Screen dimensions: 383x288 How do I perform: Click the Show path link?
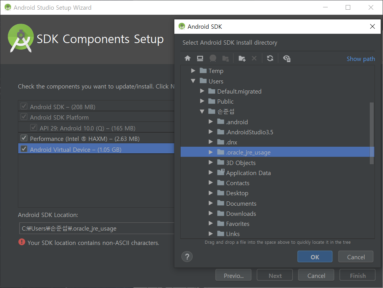point(360,59)
